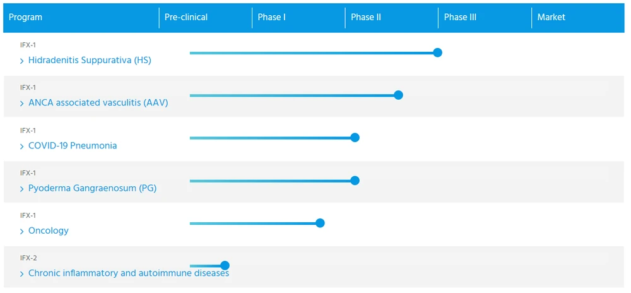Click chevron next to Pyoderma Gangraenosum
Screen dimensions: 631x293
(22, 189)
